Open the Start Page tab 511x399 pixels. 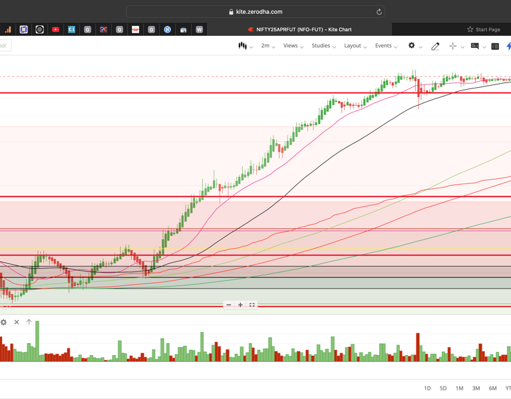(484, 29)
